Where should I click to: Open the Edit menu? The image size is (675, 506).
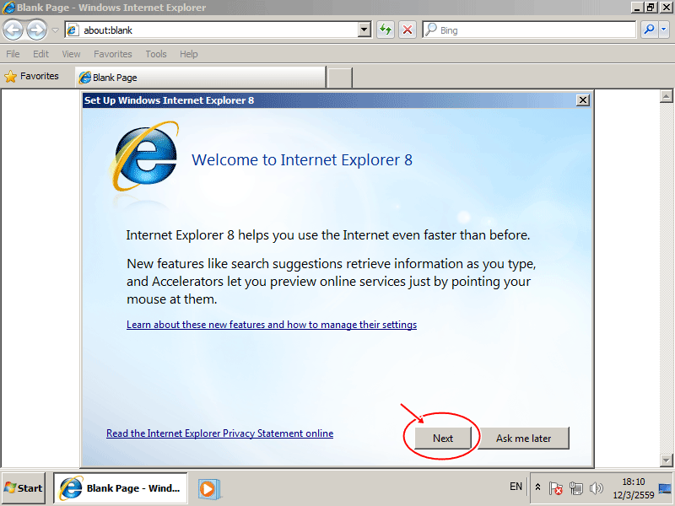click(x=40, y=54)
